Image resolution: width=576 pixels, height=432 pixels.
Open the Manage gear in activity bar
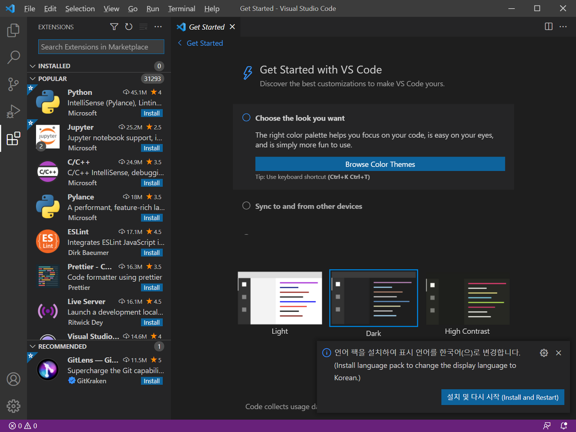point(13,406)
